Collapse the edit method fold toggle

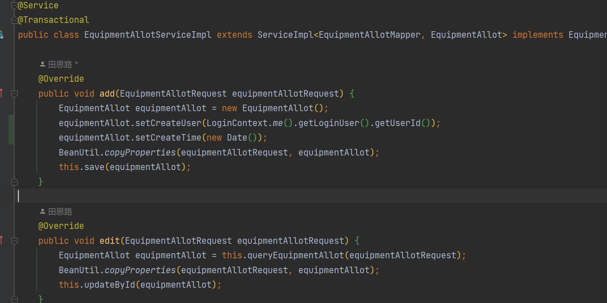pyautogui.click(x=15, y=241)
